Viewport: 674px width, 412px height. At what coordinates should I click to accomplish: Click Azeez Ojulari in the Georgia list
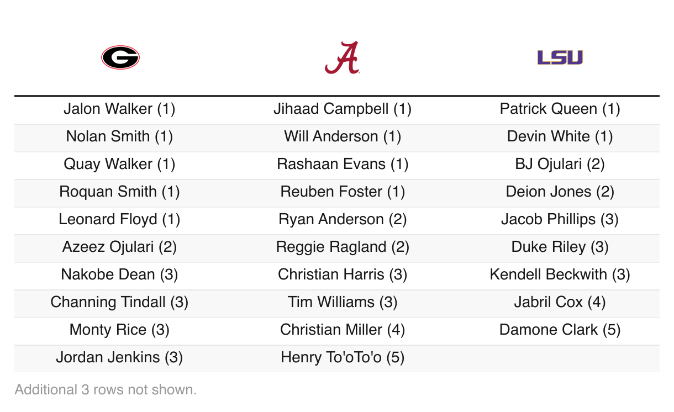(119, 247)
